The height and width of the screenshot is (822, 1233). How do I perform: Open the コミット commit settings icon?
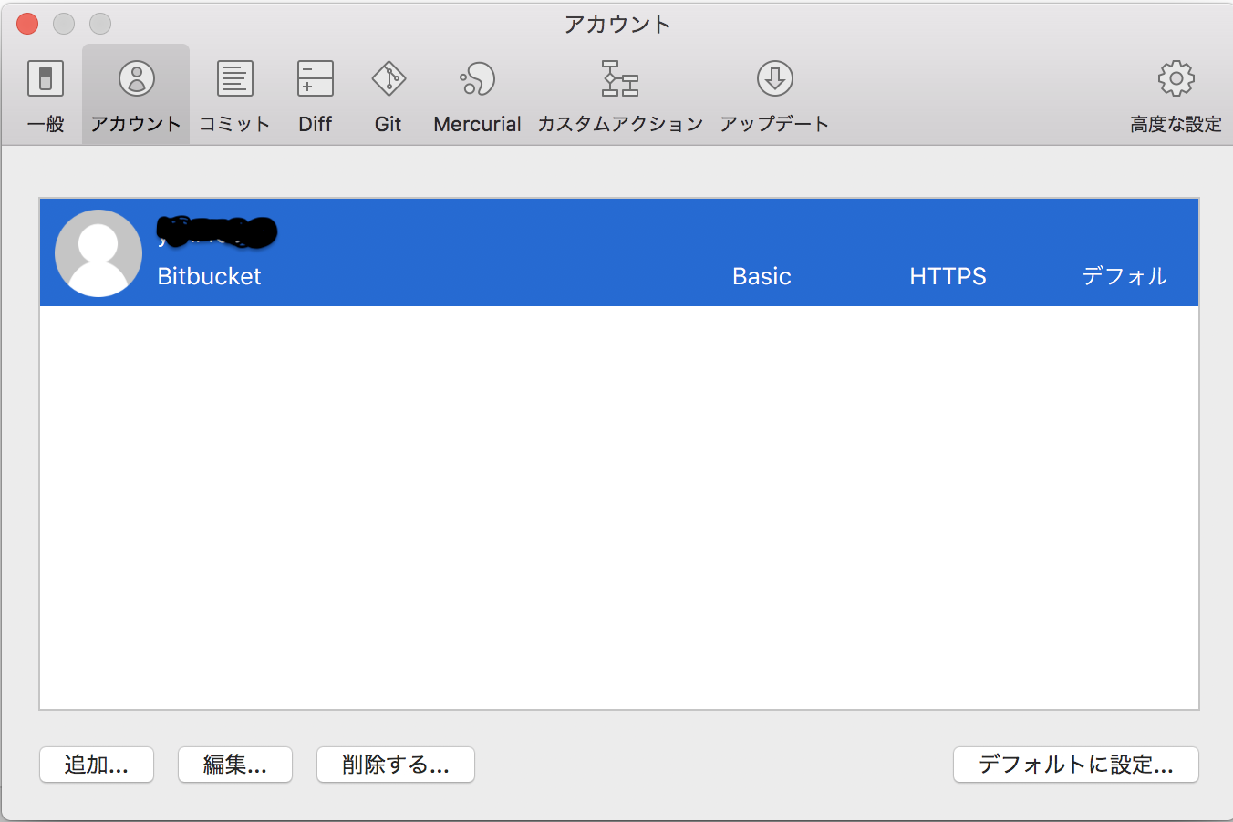pos(234,78)
